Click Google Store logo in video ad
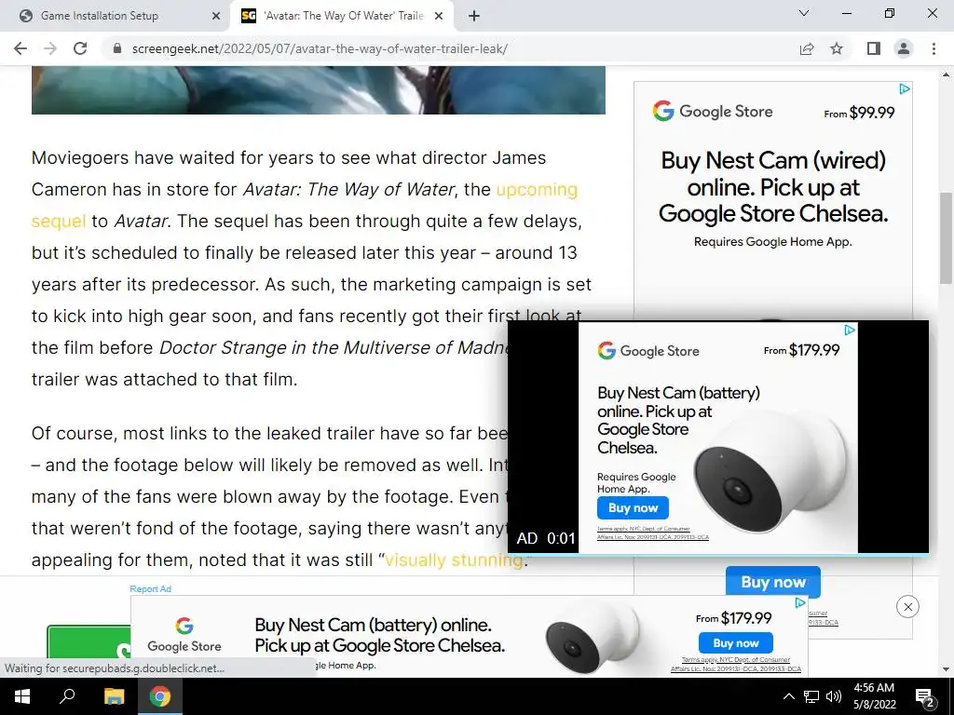The height and width of the screenshot is (715, 954). (x=648, y=351)
